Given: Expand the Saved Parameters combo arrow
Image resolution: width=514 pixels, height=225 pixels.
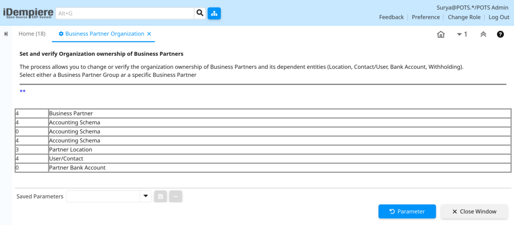Looking at the screenshot, I should point(146,196).
